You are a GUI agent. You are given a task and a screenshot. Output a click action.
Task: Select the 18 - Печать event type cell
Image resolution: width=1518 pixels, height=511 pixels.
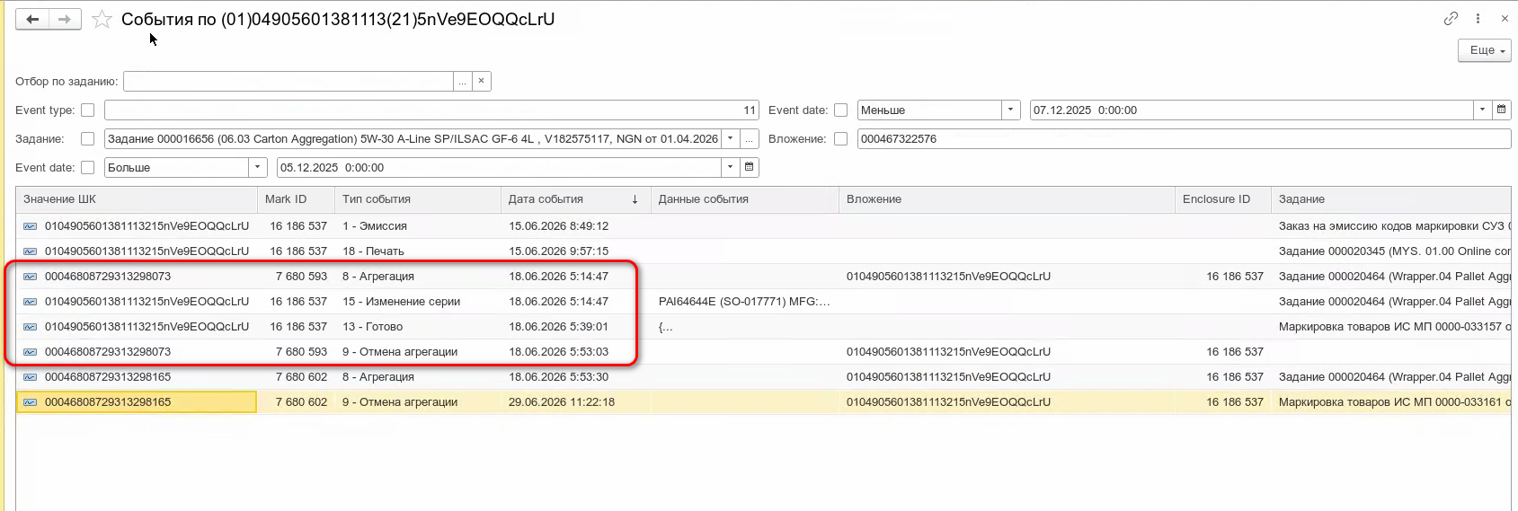point(417,251)
